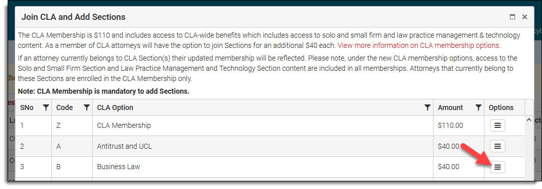
Task: Sort by the Code column header
Action: pyautogui.click(x=65, y=108)
